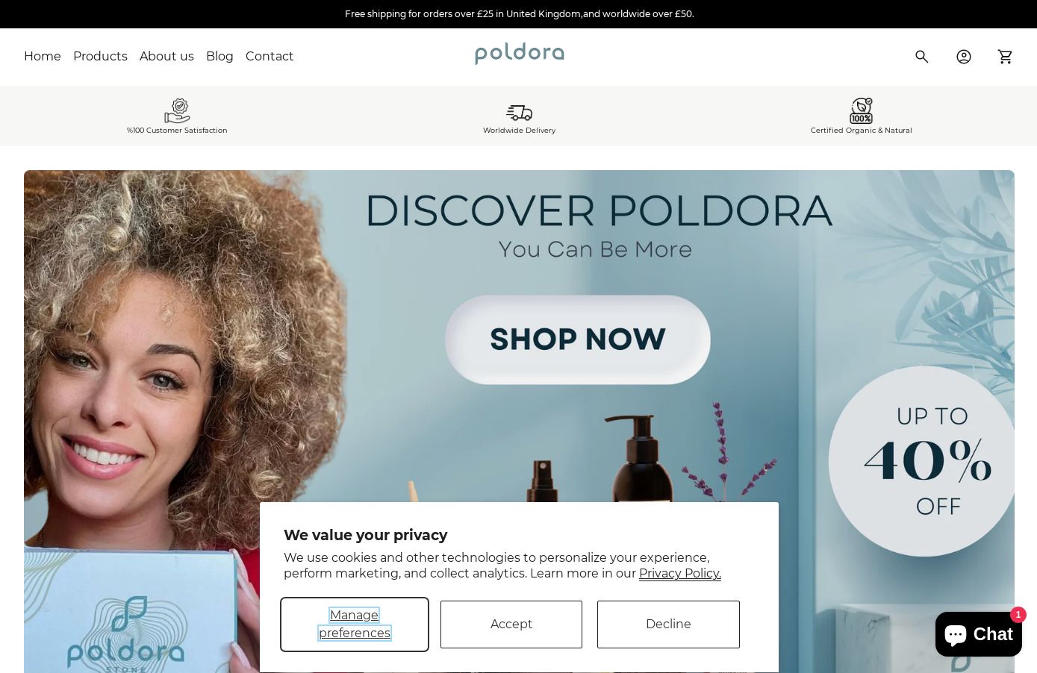Accept cookies in privacy dialog

pos(511,625)
